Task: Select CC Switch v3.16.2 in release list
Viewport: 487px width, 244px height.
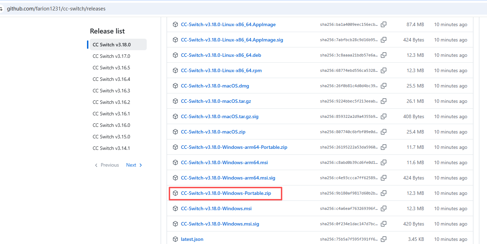Action: tap(118, 102)
